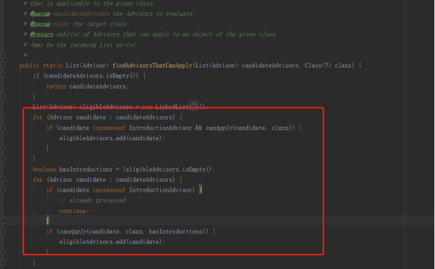The image size is (435, 269).
Task: Click canApply in the hasIntroductions call line
Action: click(74, 231)
